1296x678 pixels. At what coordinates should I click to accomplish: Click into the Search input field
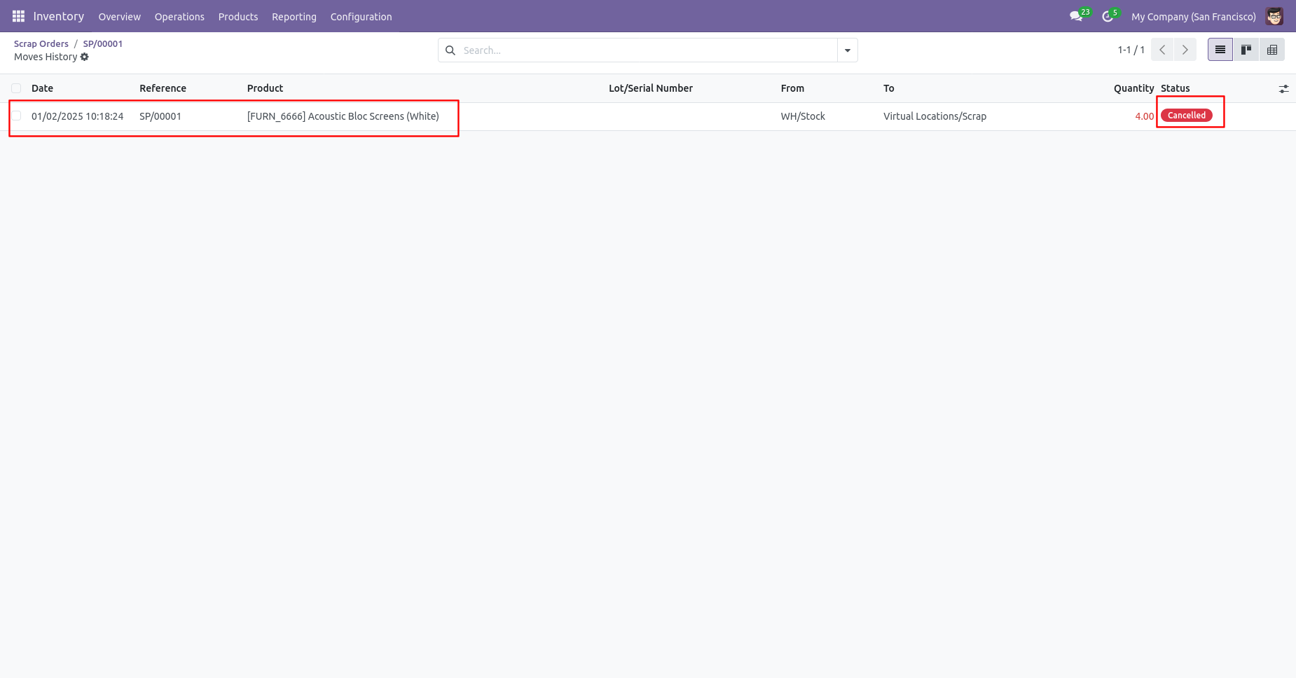(648, 50)
